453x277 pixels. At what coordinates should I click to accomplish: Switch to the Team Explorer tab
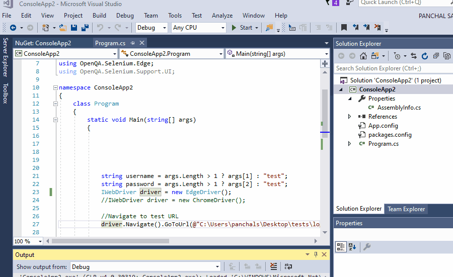click(x=406, y=209)
